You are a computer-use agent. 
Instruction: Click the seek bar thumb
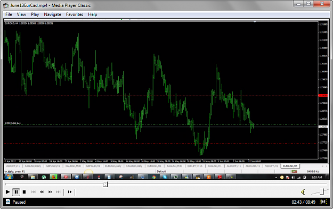pos(105,184)
